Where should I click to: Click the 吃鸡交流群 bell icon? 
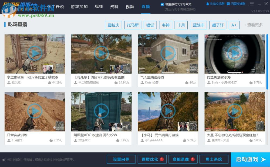[208, 4]
